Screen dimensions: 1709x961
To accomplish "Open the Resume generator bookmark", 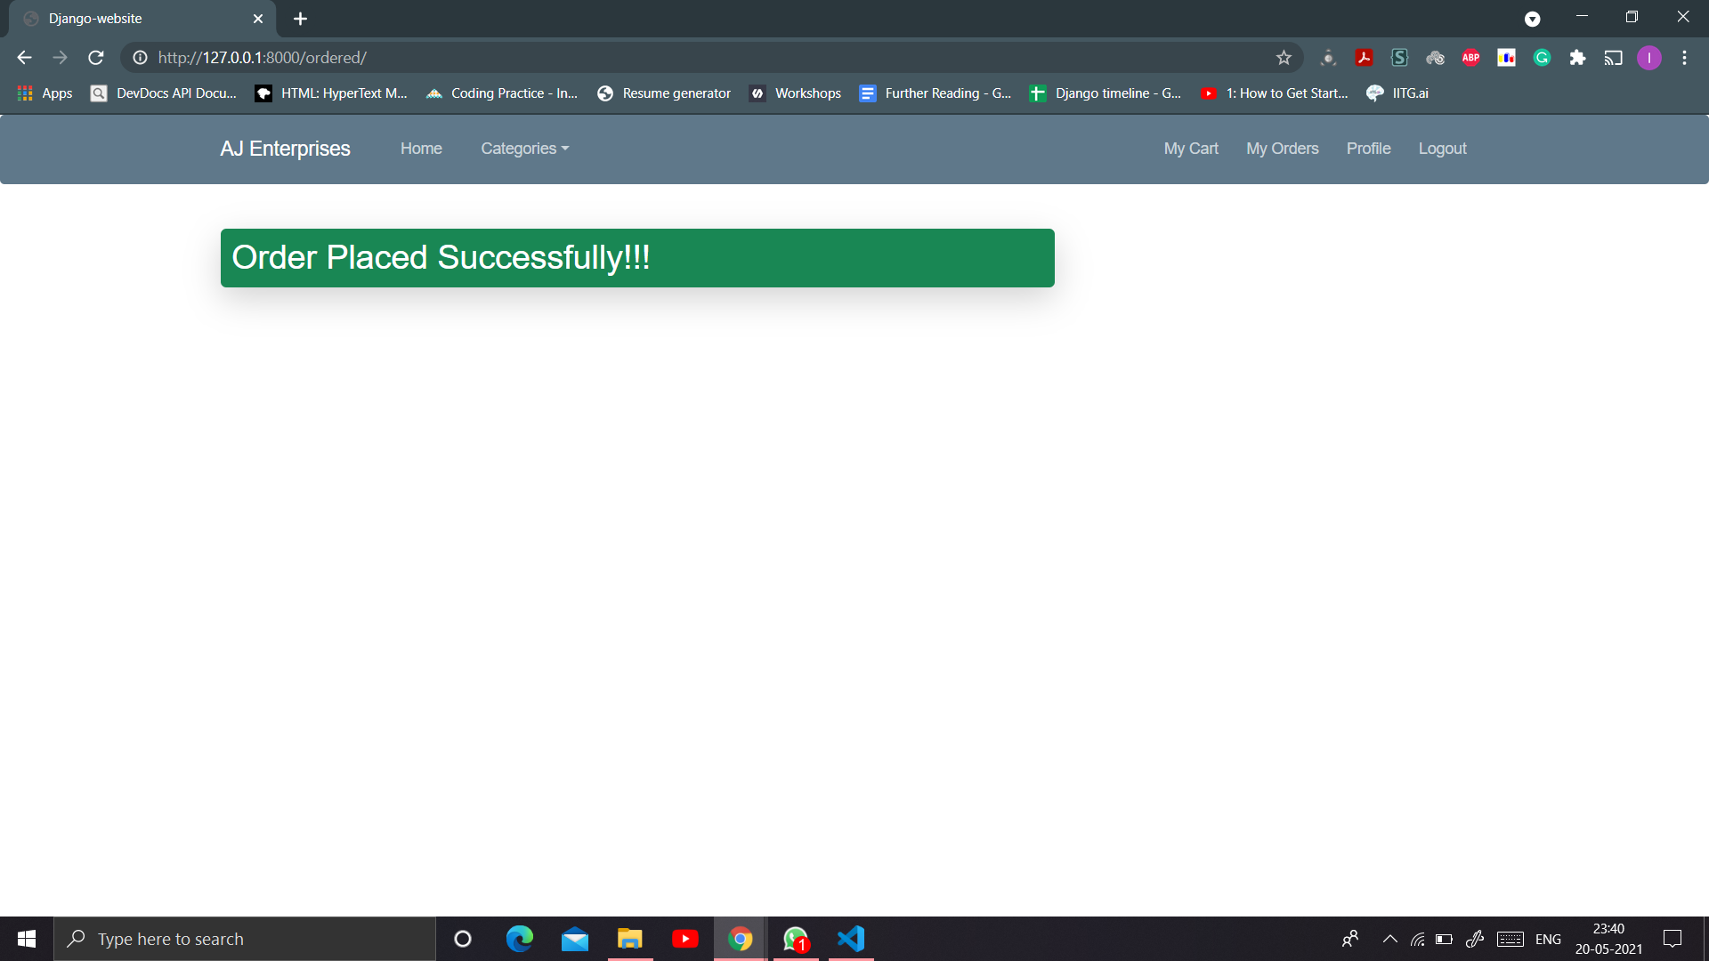I will click(676, 93).
